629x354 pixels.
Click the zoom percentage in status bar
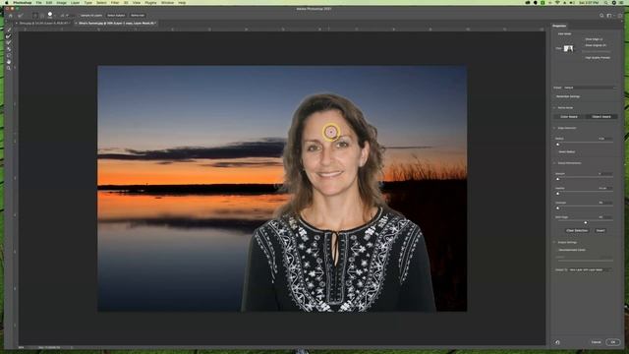point(22,347)
